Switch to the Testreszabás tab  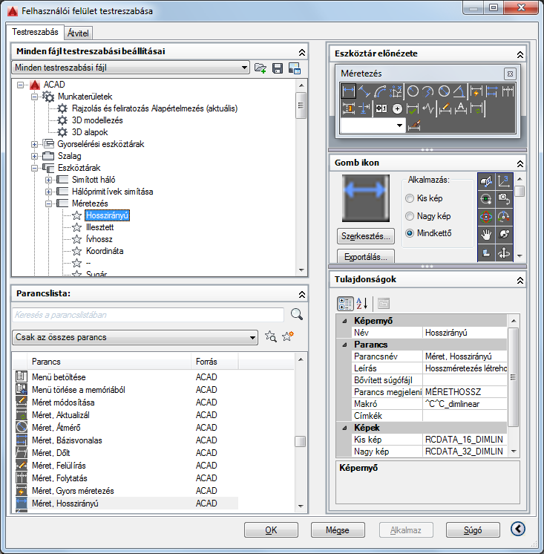(x=35, y=32)
